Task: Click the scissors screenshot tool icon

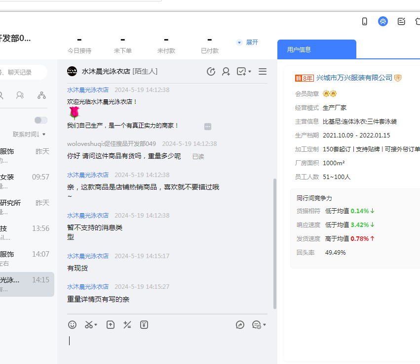Action: (89, 325)
